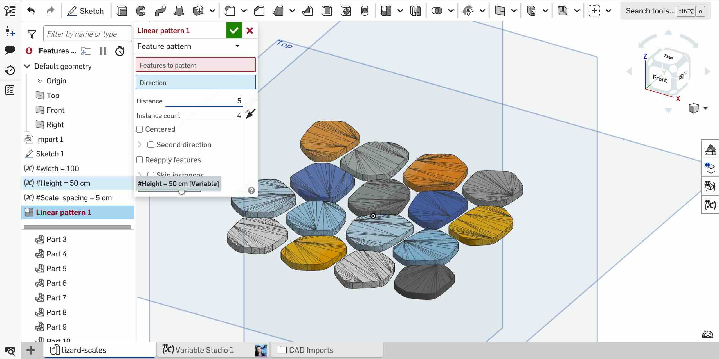The image size is (719, 359).
Task: Click the Direction selection field
Action: point(196,82)
